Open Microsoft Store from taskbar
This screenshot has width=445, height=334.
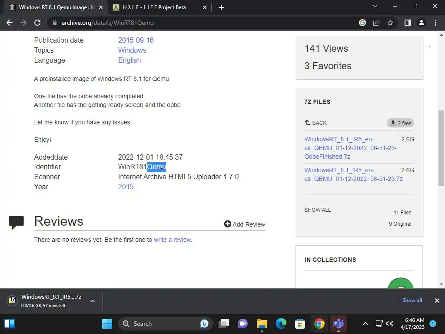click(300, 324)
